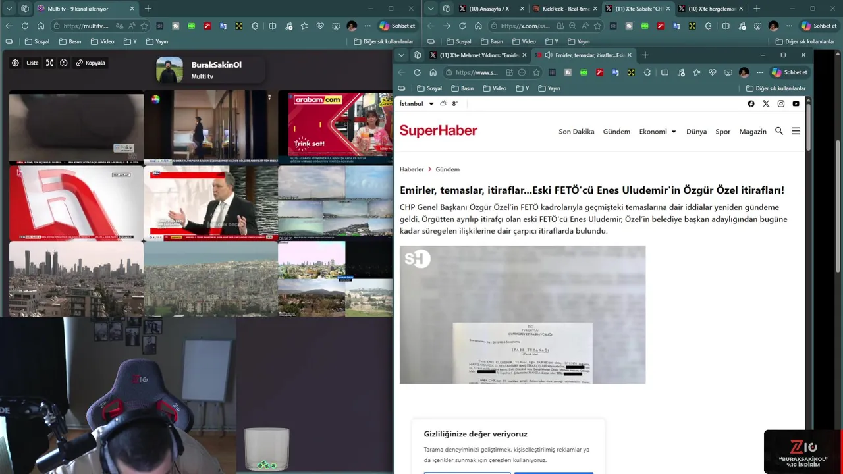Open Gündem nav menu item
Screen dimensions: 843x474
(x=616, y=132)
